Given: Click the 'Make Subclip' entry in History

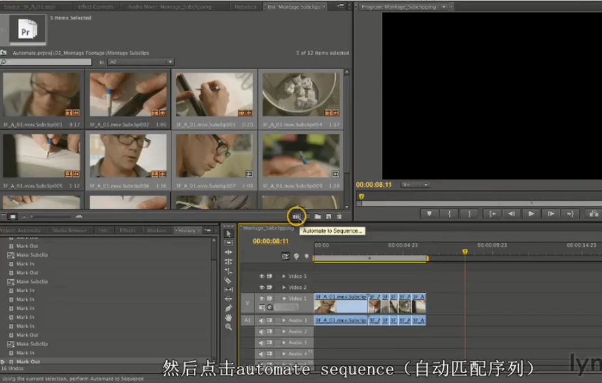Looking at the screenshot, I should click(x=32, y=255).
